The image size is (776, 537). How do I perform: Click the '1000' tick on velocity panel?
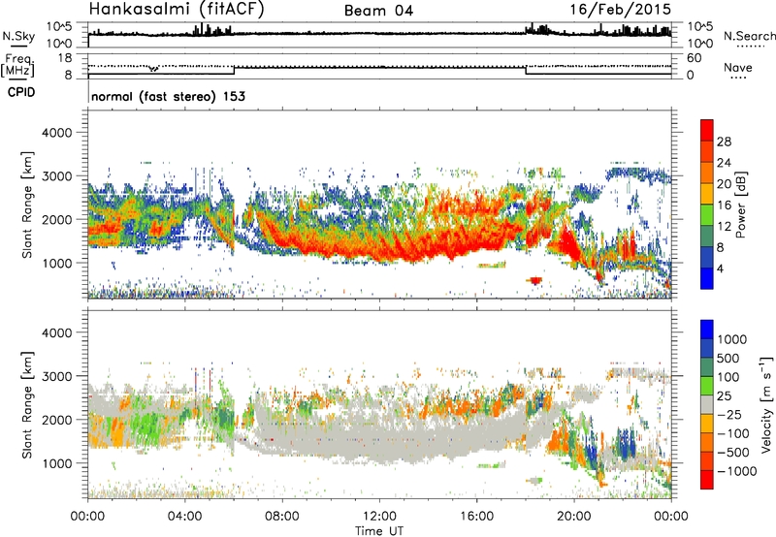point(56,463)
